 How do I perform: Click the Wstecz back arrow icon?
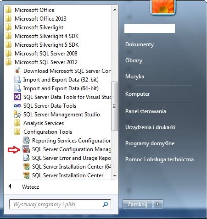click(x=10, y=186)
